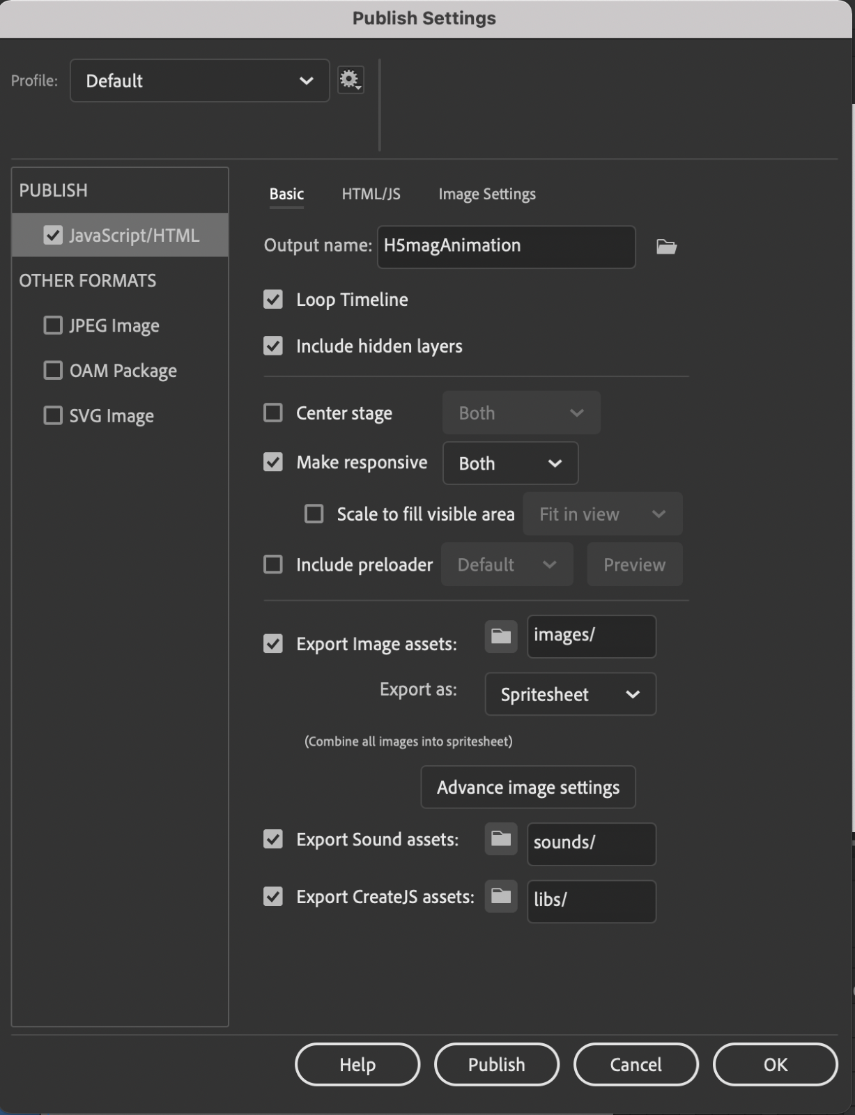Toggle Include hidden layers option
The height and width of the screenshot is (1115, 855).
click(273, 346)
